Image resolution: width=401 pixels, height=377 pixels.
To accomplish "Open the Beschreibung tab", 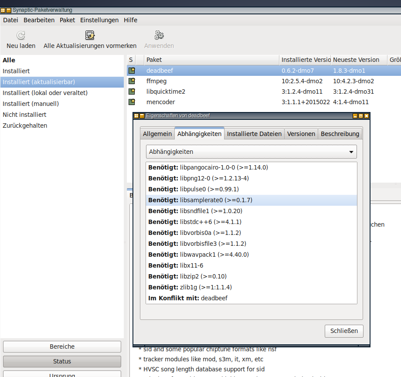I will (340, 134).
